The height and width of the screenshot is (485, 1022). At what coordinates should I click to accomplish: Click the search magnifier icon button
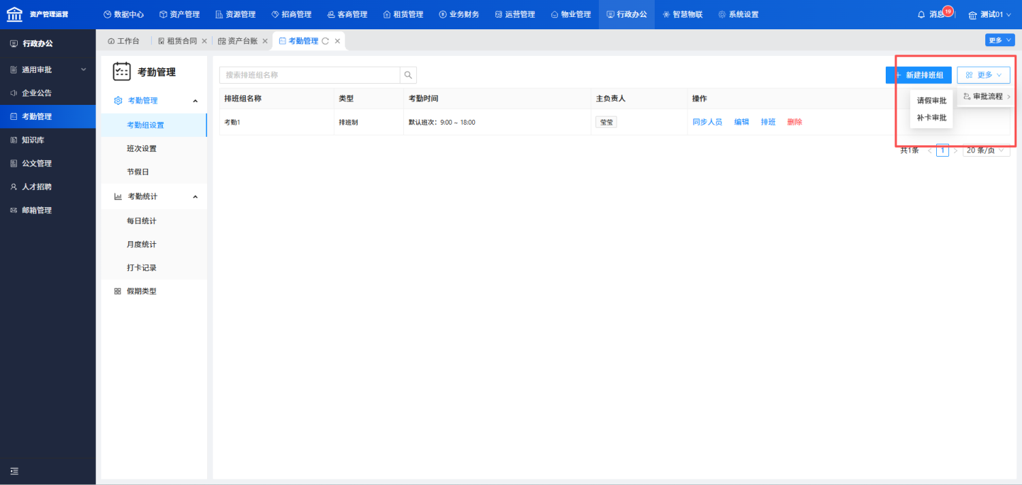coord(408,75)
